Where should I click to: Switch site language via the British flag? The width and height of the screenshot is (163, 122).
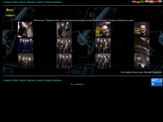click(134, 2)
